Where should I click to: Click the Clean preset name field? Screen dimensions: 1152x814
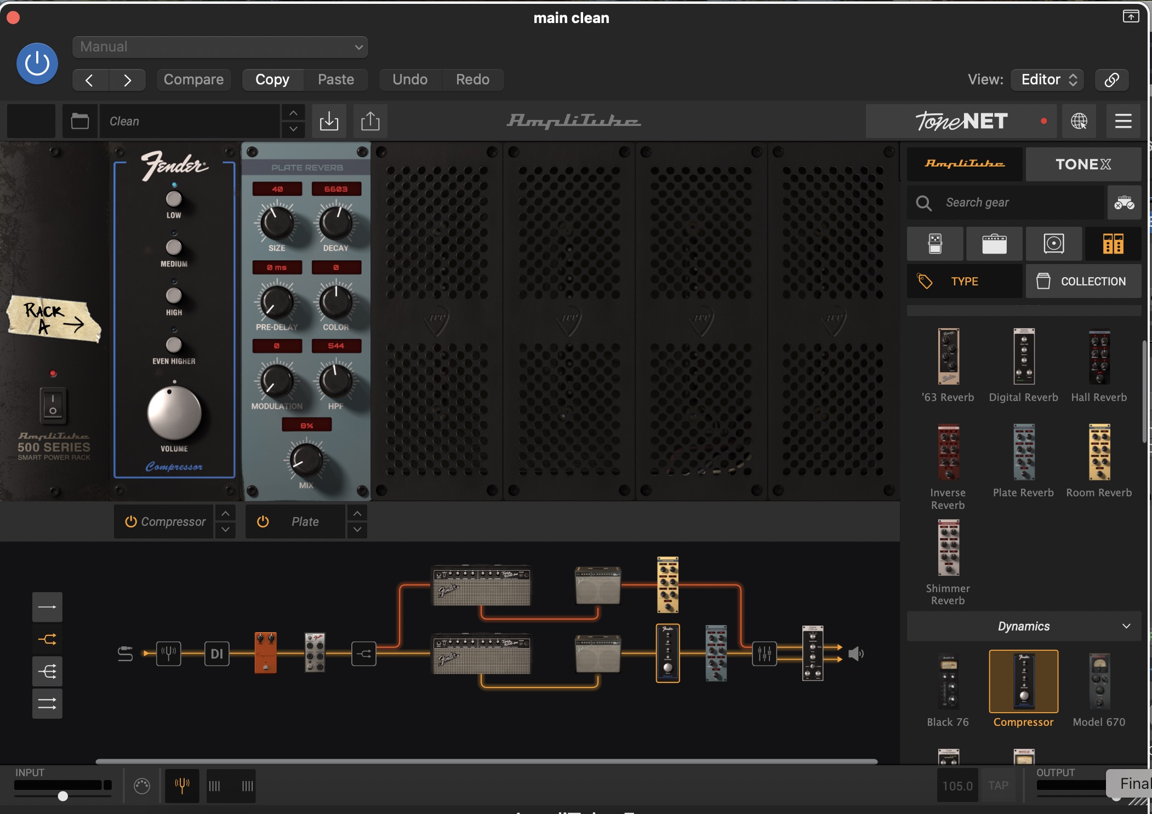189,121
